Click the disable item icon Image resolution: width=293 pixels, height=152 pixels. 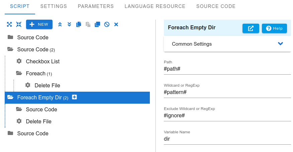click(107, 24)
